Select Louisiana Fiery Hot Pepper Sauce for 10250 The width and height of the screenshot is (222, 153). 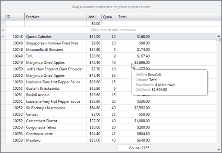click(55, 82)
